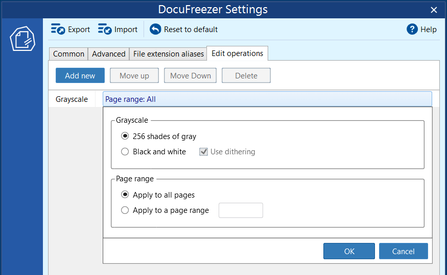
Task: Click the Export label text
Action: pos(79,30)
